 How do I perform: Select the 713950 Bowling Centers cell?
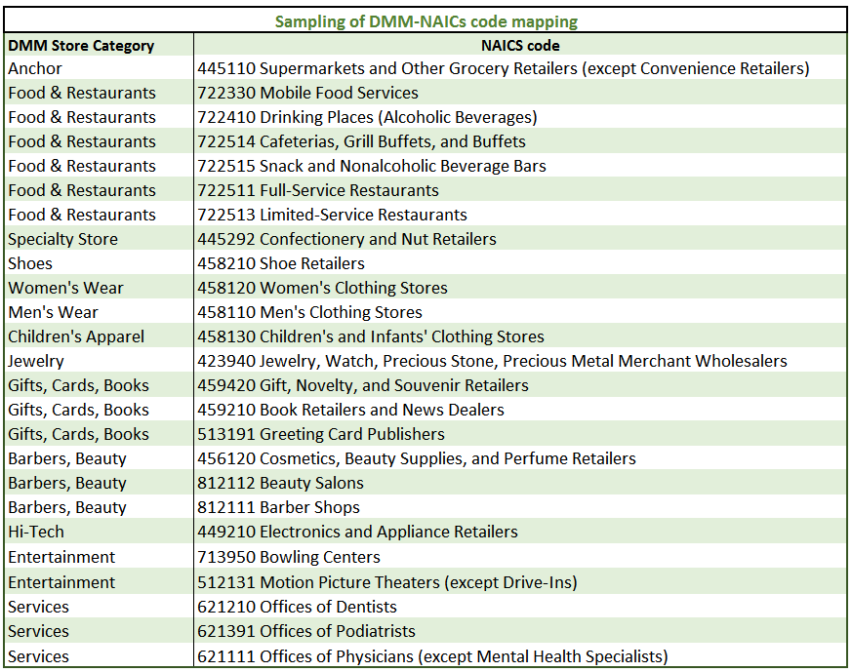coord(289,557)
